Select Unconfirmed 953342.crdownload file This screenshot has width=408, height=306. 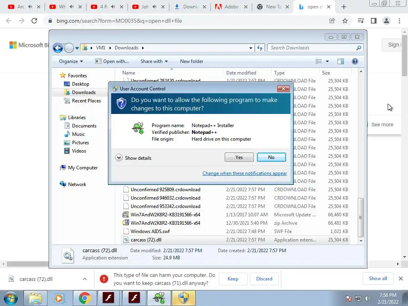coord(235,206)
